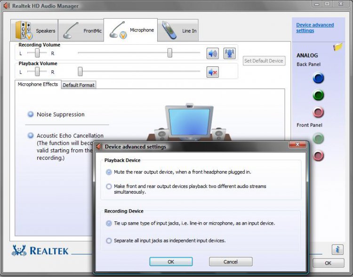Click the Realtek crab logo
This screenshot has height=277, width=353.
pos(19,251)
